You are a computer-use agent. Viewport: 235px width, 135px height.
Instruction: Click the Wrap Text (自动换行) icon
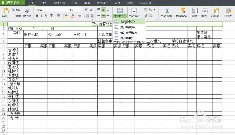134,11
